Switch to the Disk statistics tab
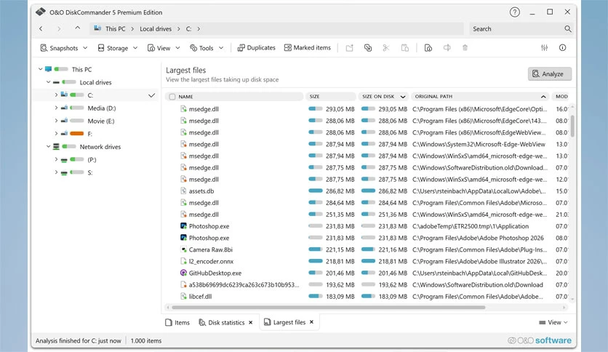 (222, 322)
